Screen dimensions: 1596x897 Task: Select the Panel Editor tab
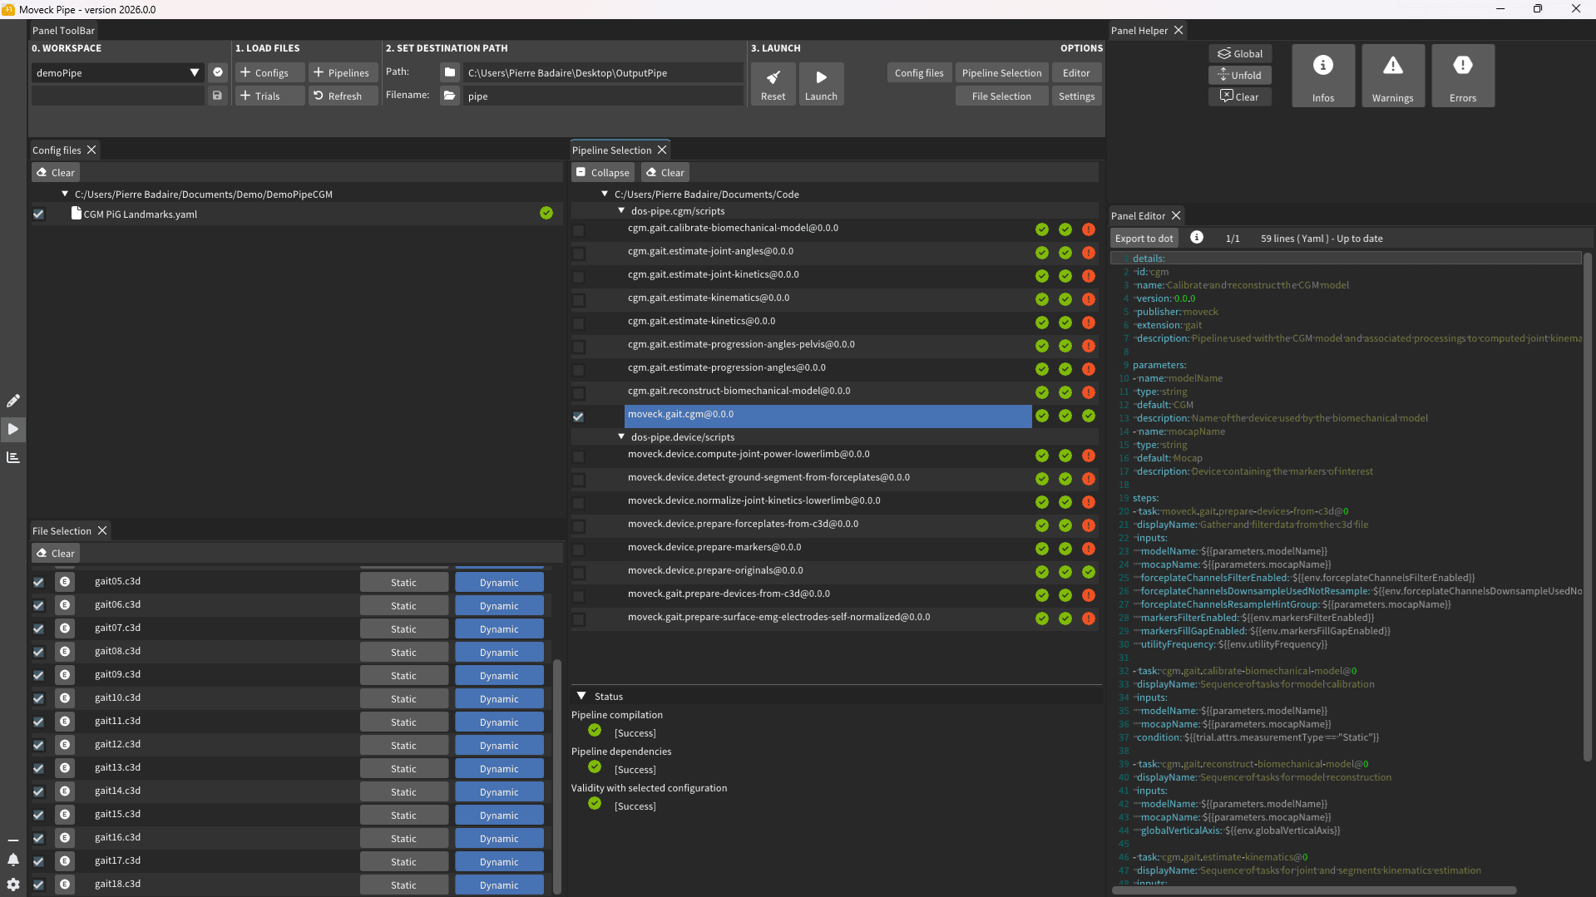click(1138, 215)
